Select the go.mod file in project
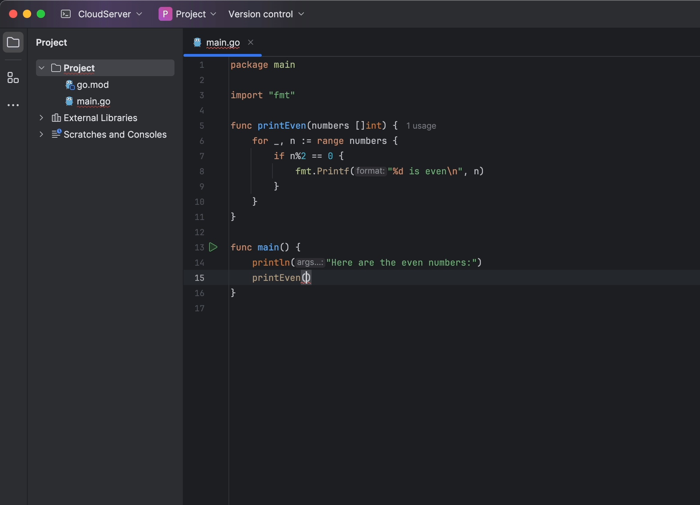The height and width of the screenshot is (505, 700). click(x=92, y=84)
